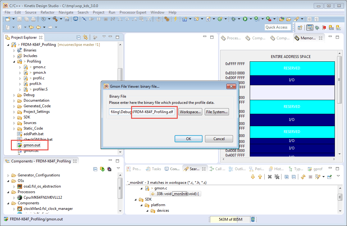Expand the Debug folder node
The image size is (347, 226).
coord(14,95)
